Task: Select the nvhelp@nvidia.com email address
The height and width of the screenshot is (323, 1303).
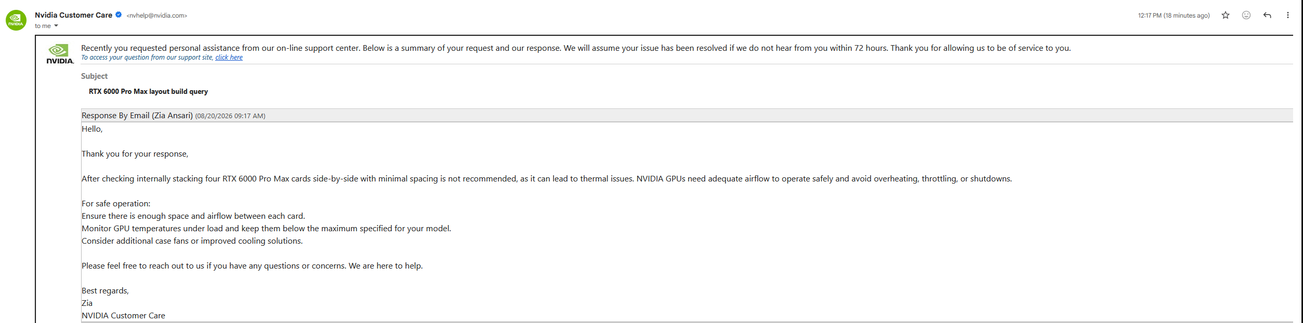Action: tap(157, 16)
